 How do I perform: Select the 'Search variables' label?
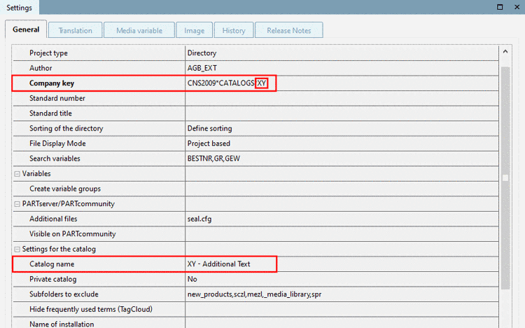pos(55,158)
